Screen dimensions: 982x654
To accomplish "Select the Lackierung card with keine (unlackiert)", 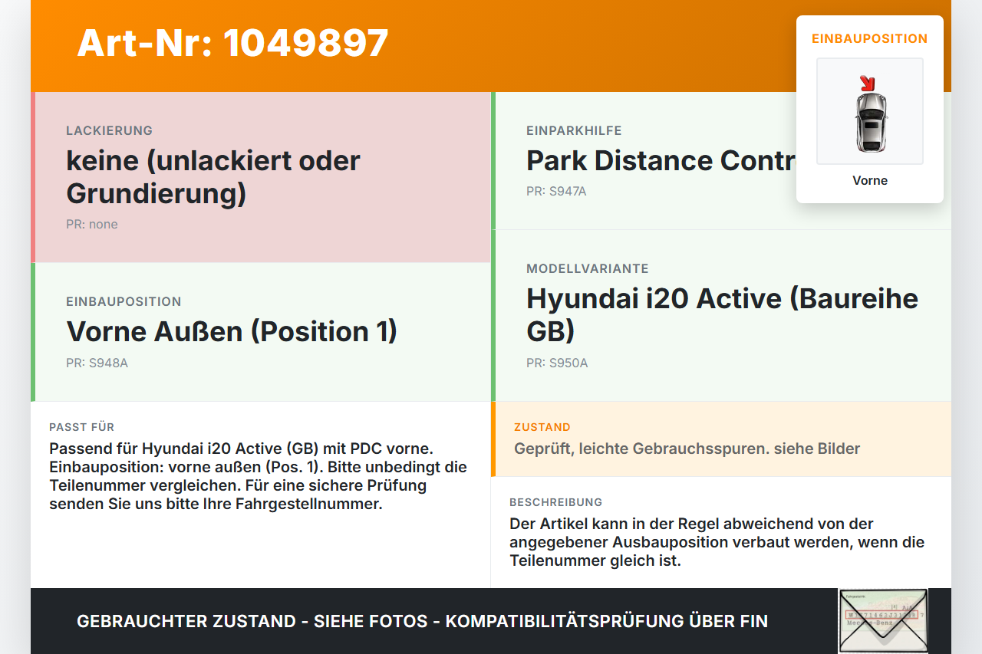I will pos(261,177).
